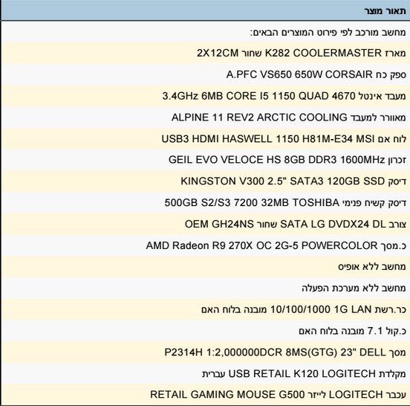
Task: Select the Radeon R9 270X POWERCOLOR row
Action: pos(206,245)
